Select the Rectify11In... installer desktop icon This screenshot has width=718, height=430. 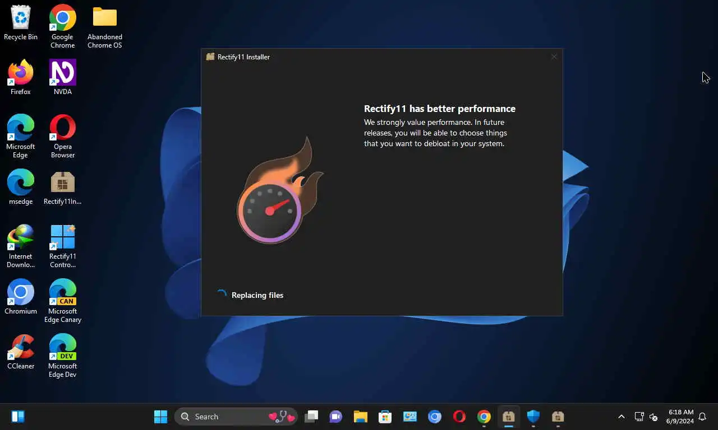pyautogui.click(x=63, y=187)
